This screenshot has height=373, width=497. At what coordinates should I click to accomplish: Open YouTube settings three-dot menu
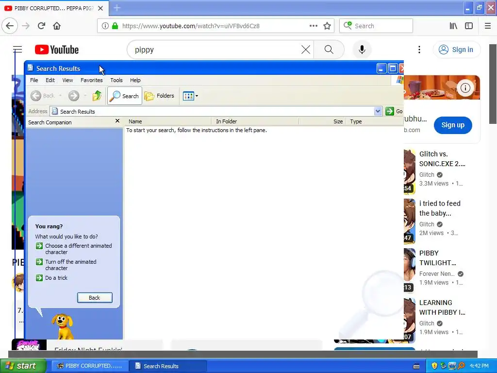(x=419, y=50)
